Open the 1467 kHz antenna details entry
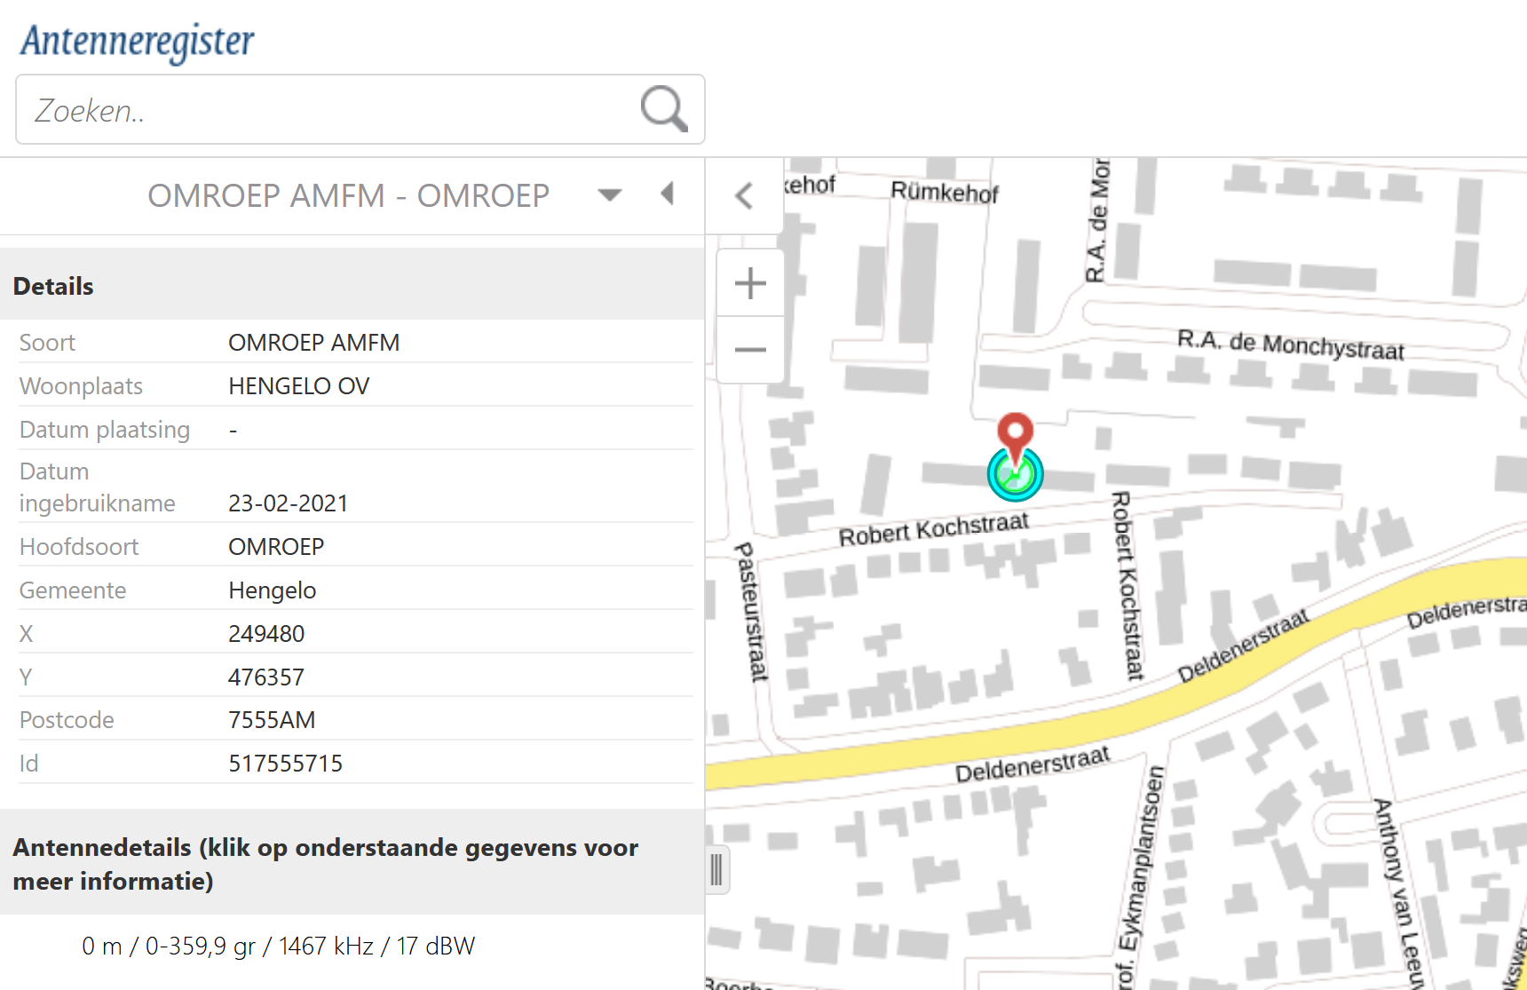This screenshot has height=990, width=1527. click(x=278, y=946)
